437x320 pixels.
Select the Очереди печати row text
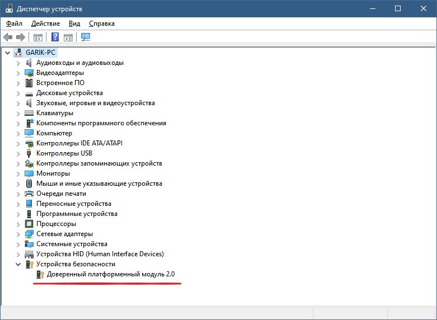[x=62, y=194]
